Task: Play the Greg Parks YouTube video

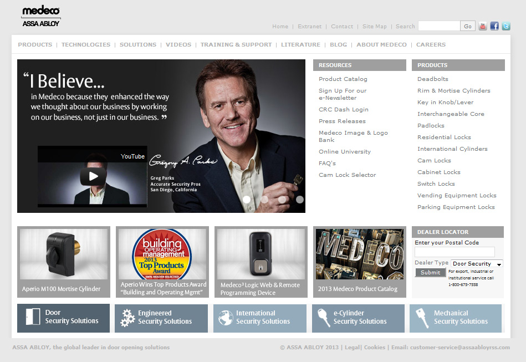Action: [93, 177]
